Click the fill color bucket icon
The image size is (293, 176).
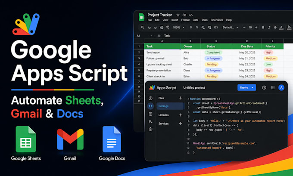pyautogui.click(x=289, y=28)
